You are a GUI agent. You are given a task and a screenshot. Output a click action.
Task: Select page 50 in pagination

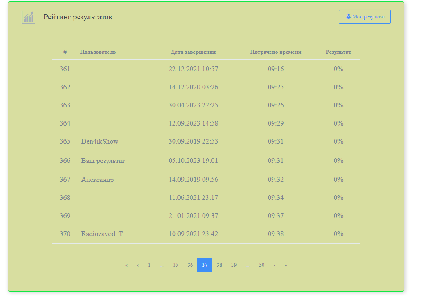[262, 265]
